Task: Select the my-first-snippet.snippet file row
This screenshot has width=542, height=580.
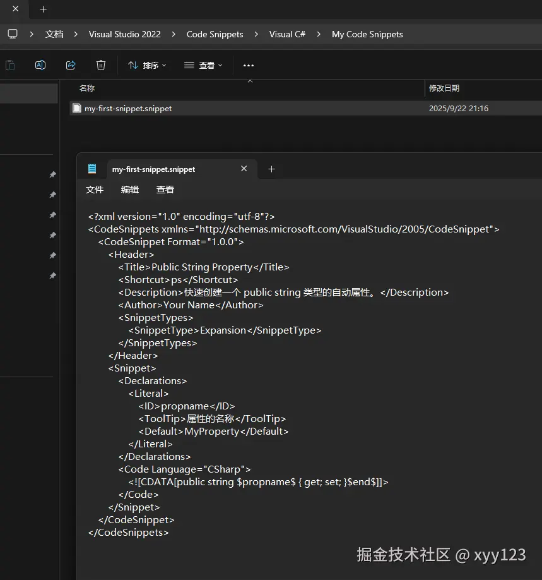Action: 306,109
